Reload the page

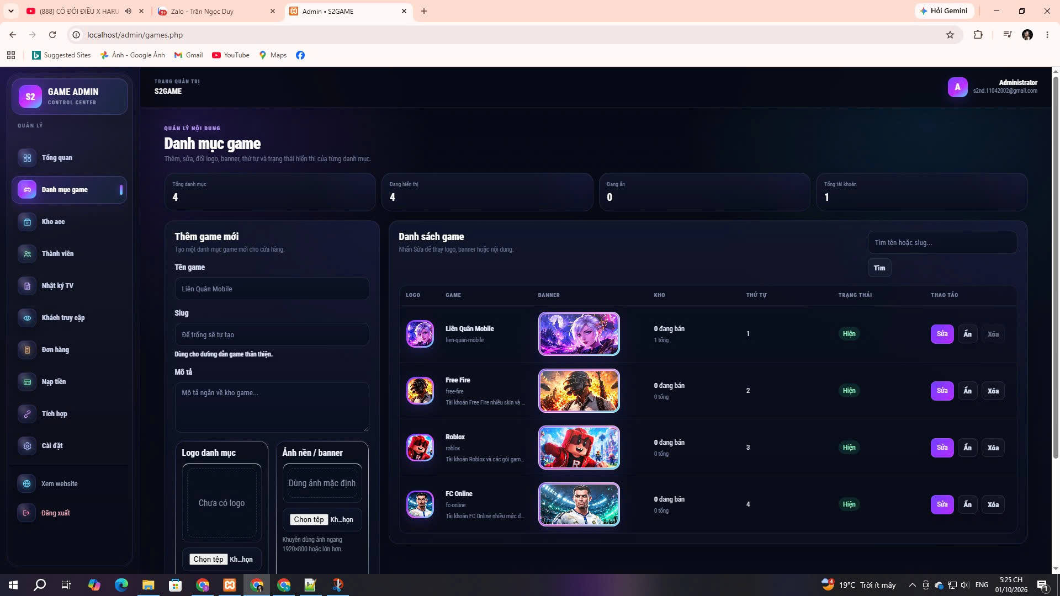(x=52, y=35)
